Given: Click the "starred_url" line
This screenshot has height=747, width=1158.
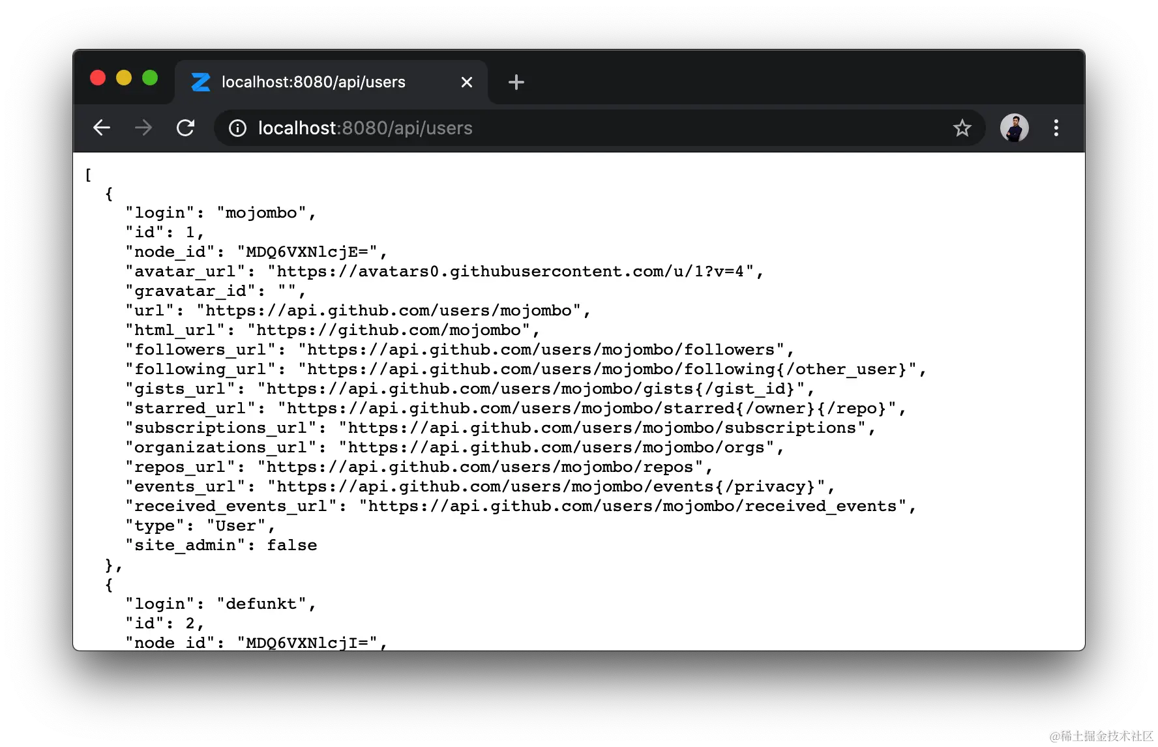Looking at the screenshot, I should [516, 409].
